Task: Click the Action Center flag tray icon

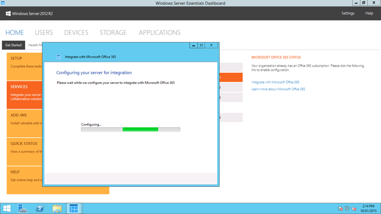Action: 340,208
